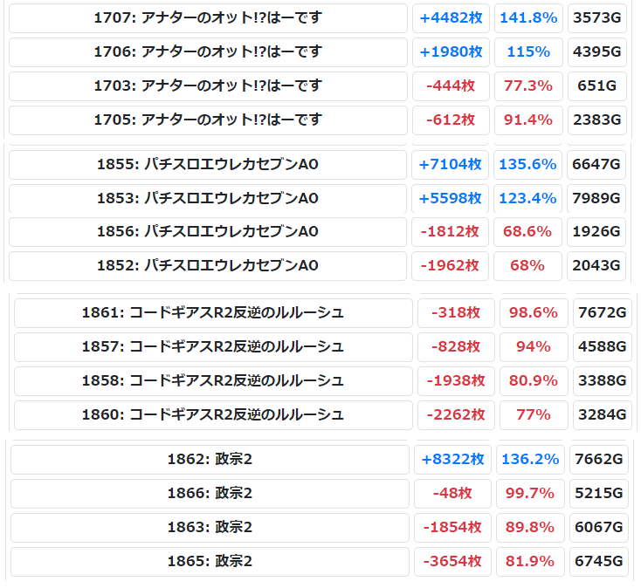Screen dimensions: 641x588
Task: Click the 6647G game count
Action: point(596,165)
